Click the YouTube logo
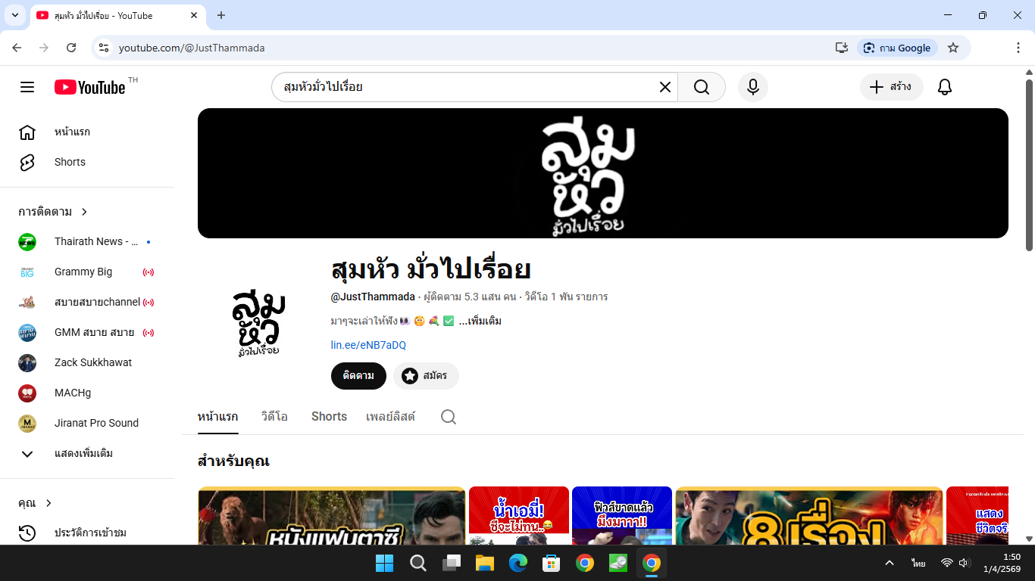Image resolution: width=1035 pixels, height=581 pixels. 89,87
